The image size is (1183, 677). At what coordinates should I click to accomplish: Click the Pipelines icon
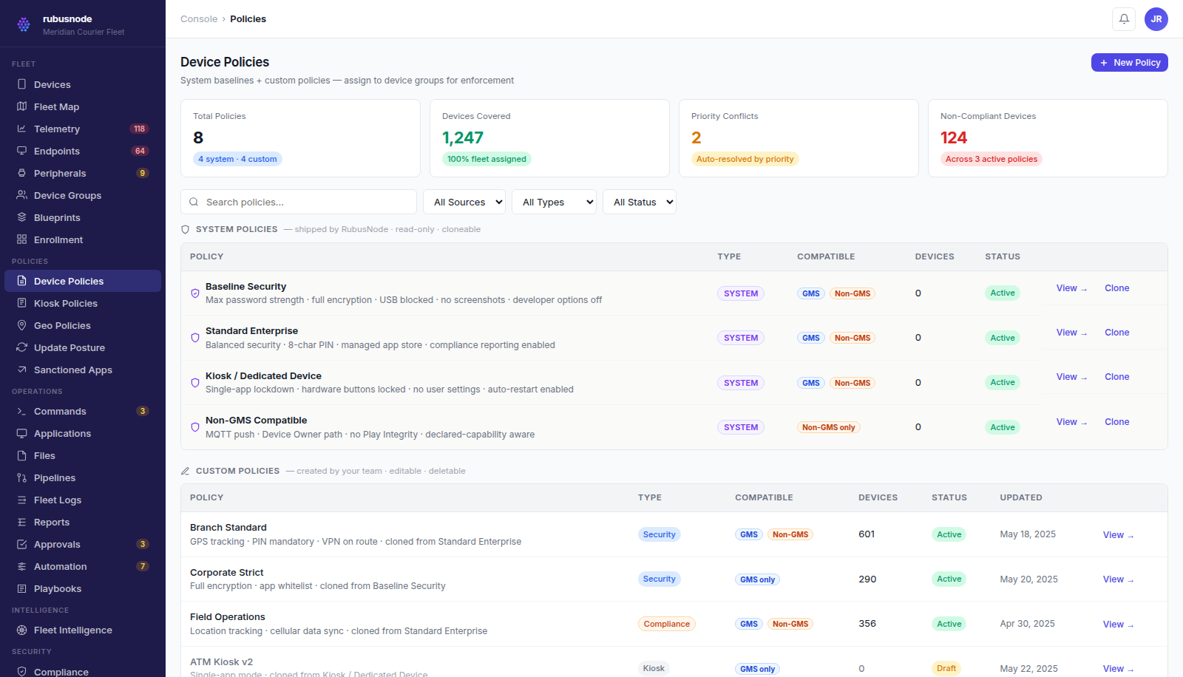tap(22, 477)
